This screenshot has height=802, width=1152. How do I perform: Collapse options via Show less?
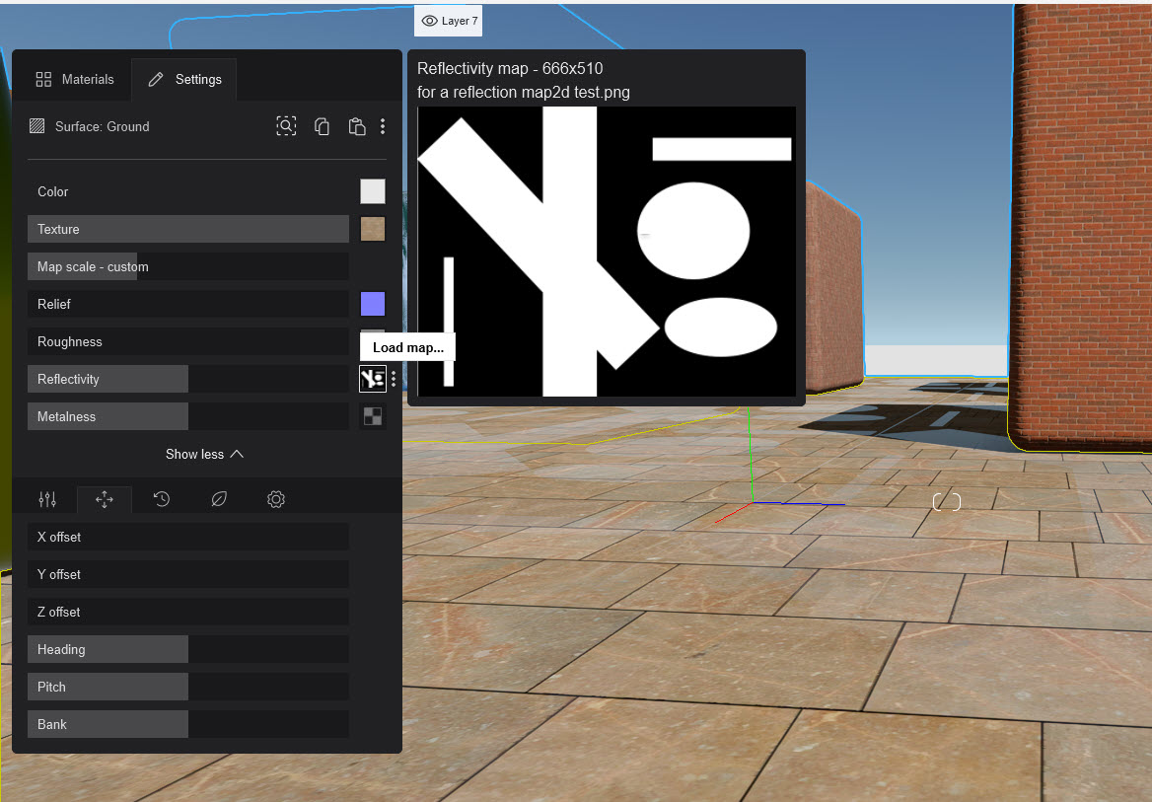(204, 454)
